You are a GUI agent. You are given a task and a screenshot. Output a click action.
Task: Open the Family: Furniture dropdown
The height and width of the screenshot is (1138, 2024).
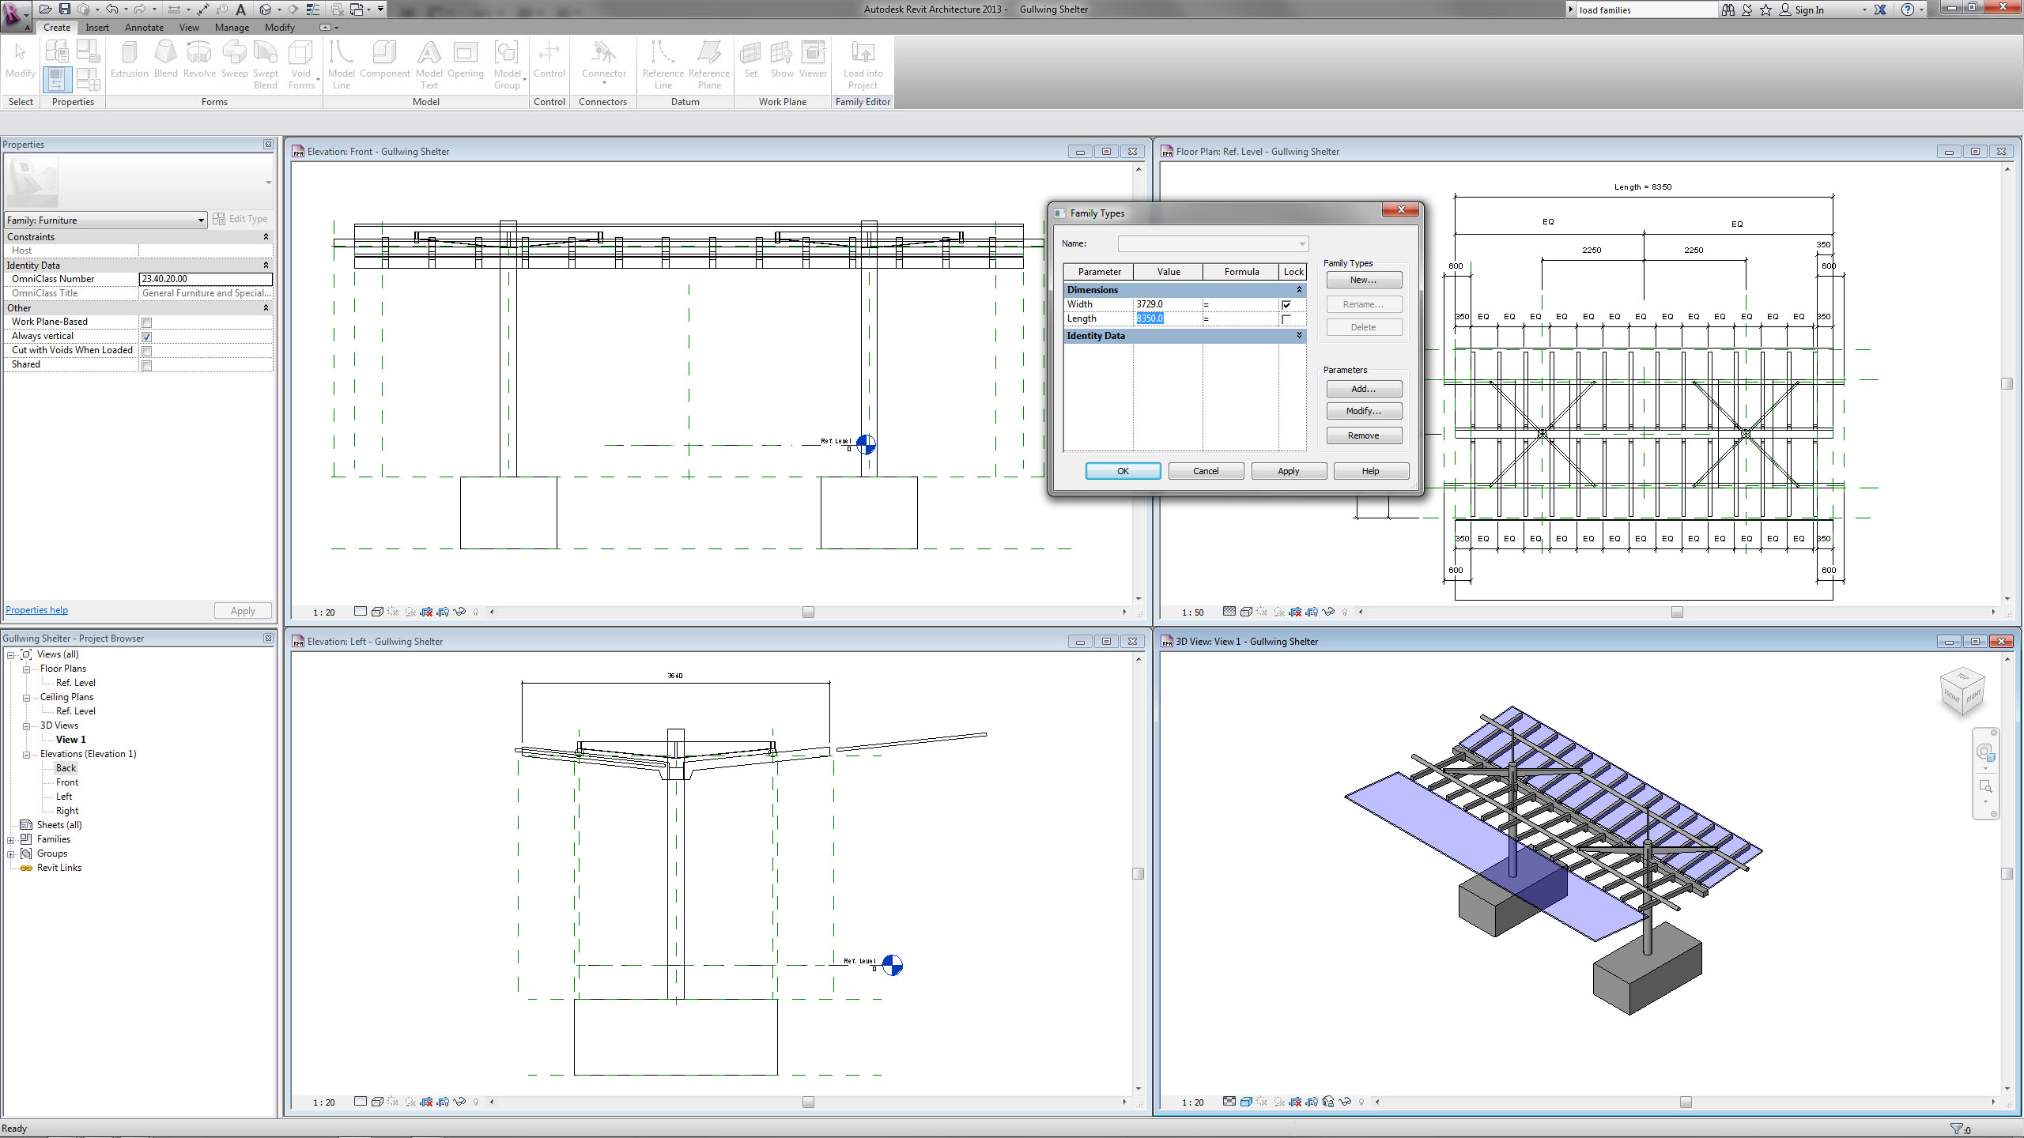coord(201,220)
